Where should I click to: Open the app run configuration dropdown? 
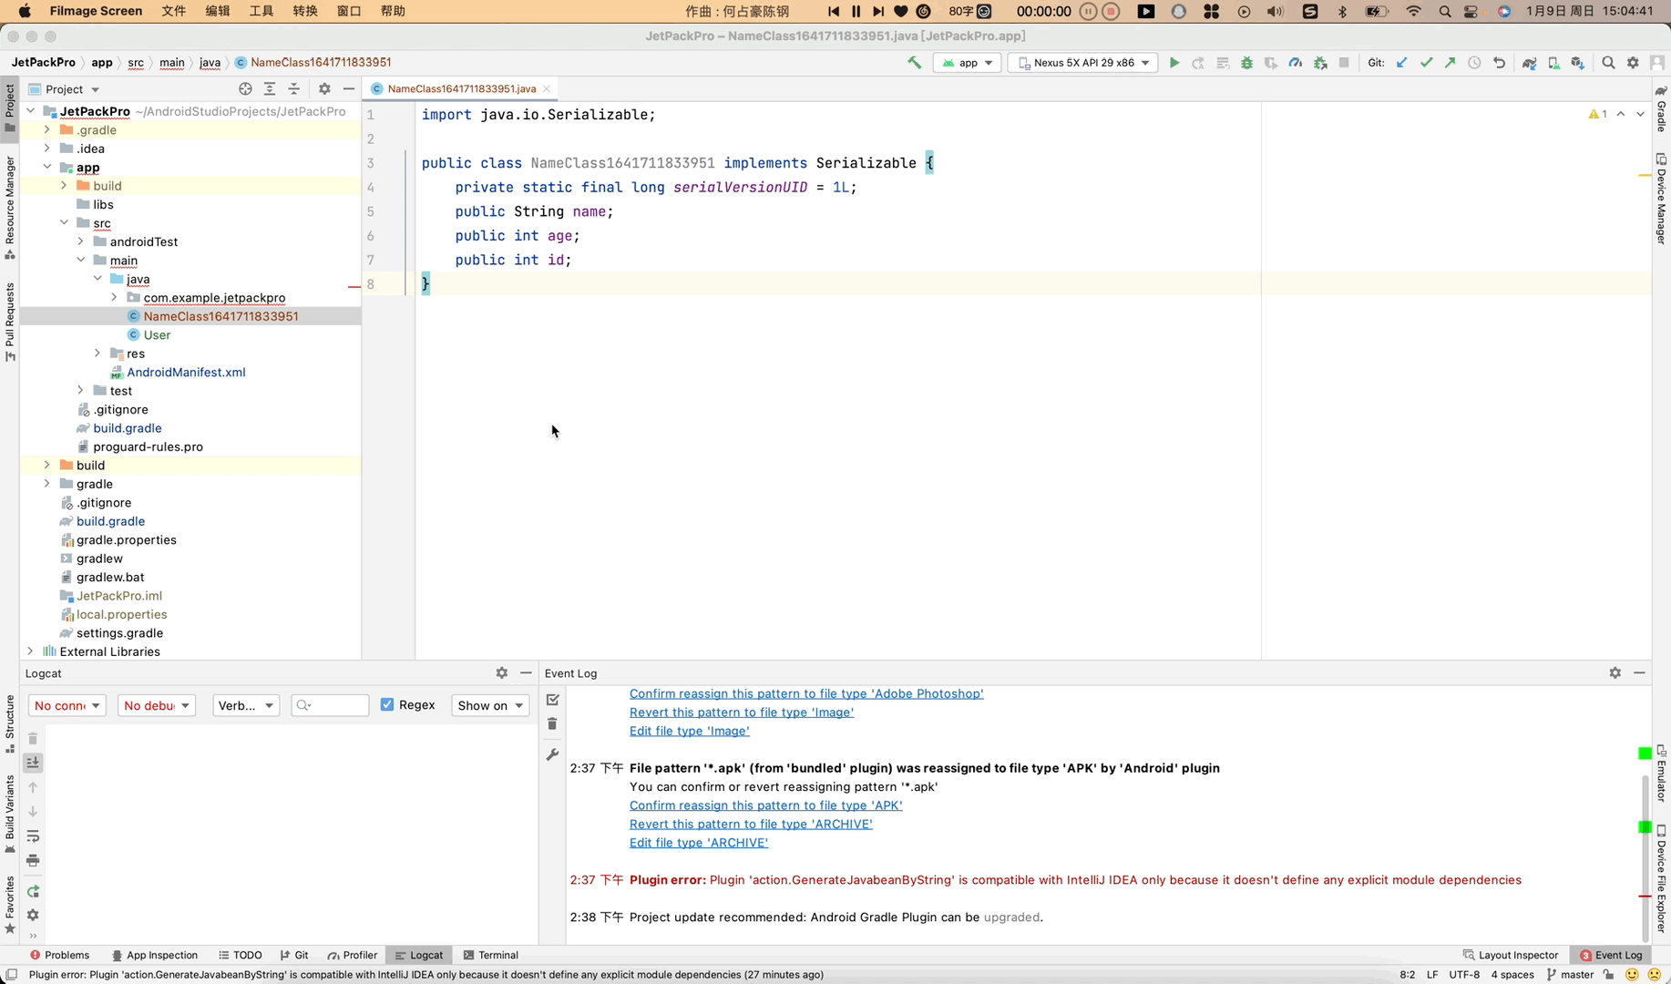[x=968, y=63]
